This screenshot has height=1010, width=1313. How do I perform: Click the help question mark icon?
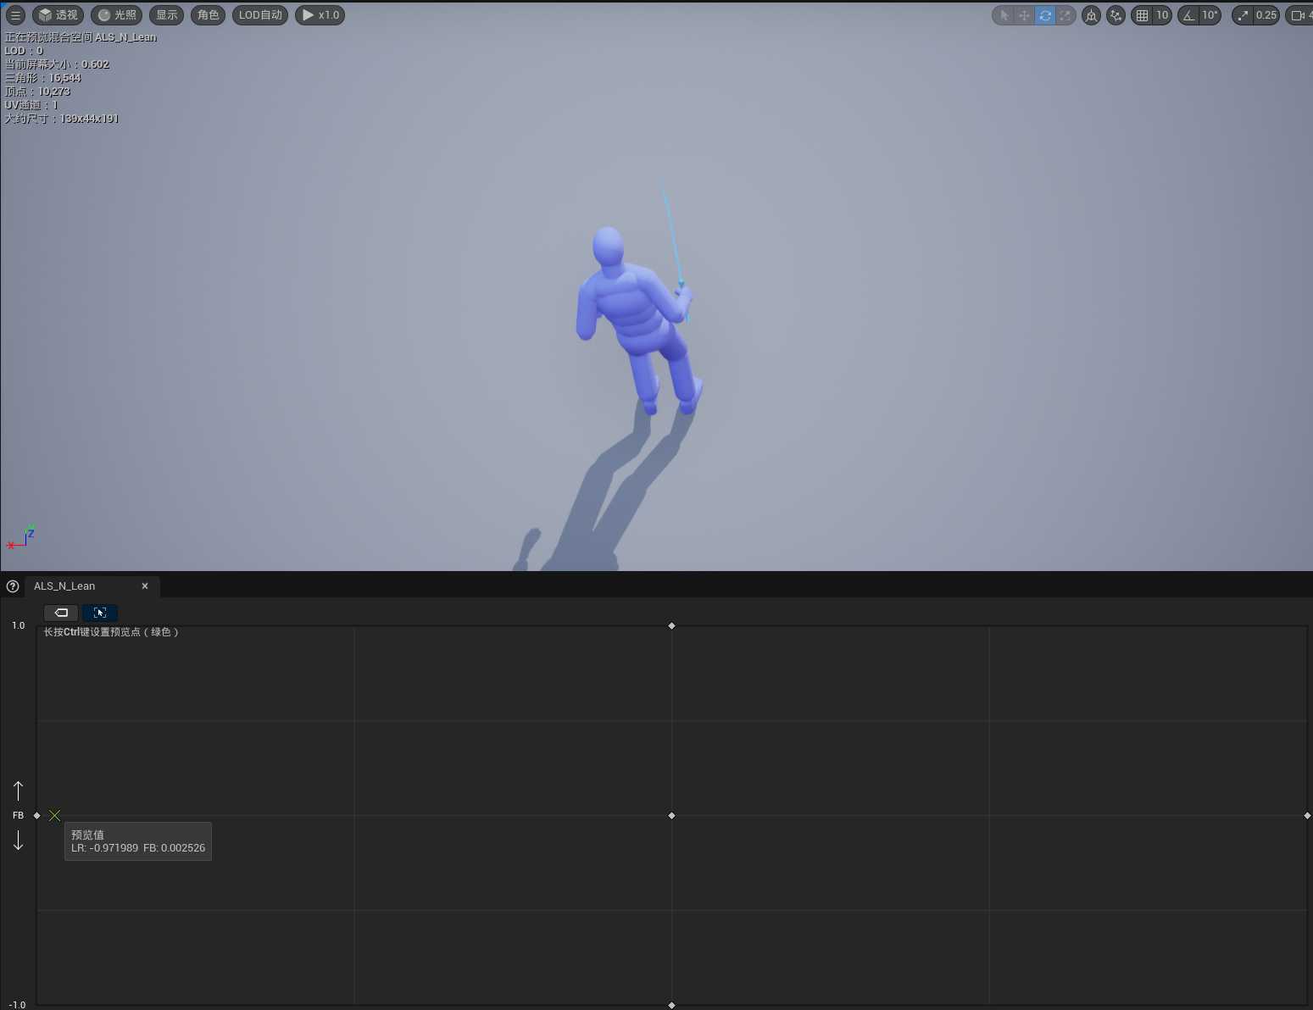pos(13,586)
